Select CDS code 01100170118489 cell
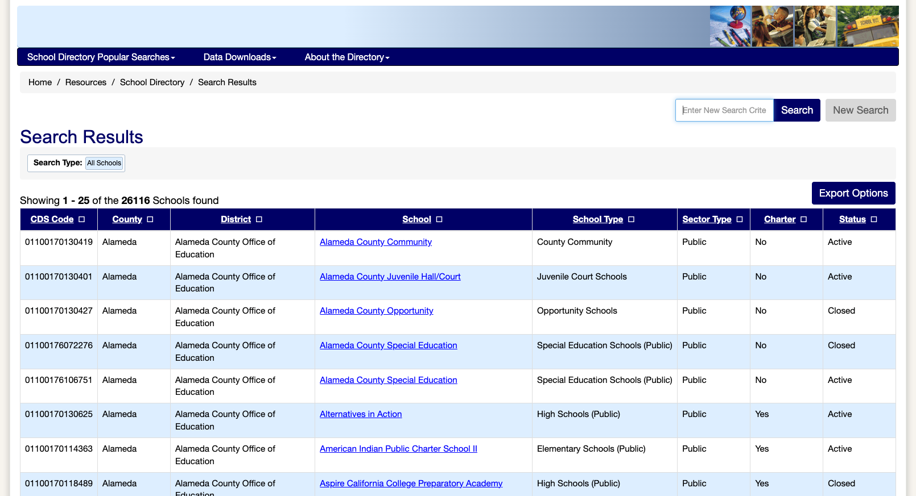The image size is (916, 496). 59,484
